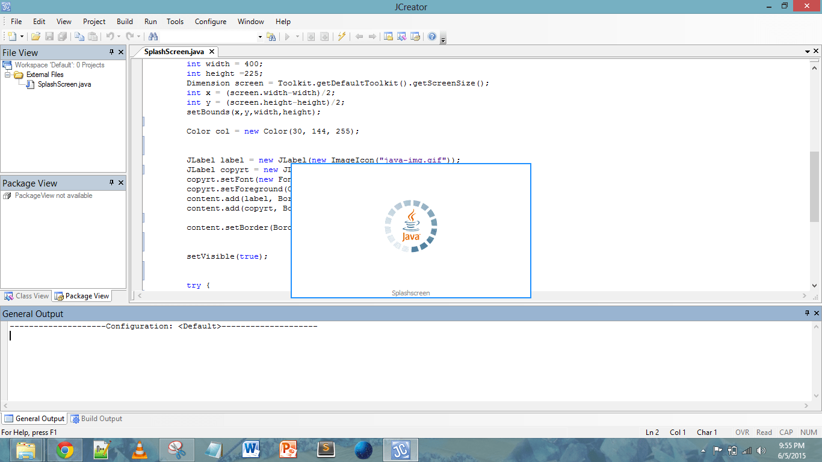Toggle auto-hide pin on Package View panel
Image resolution: width=822 pixels, height=462 pixels.
[111, 183]
